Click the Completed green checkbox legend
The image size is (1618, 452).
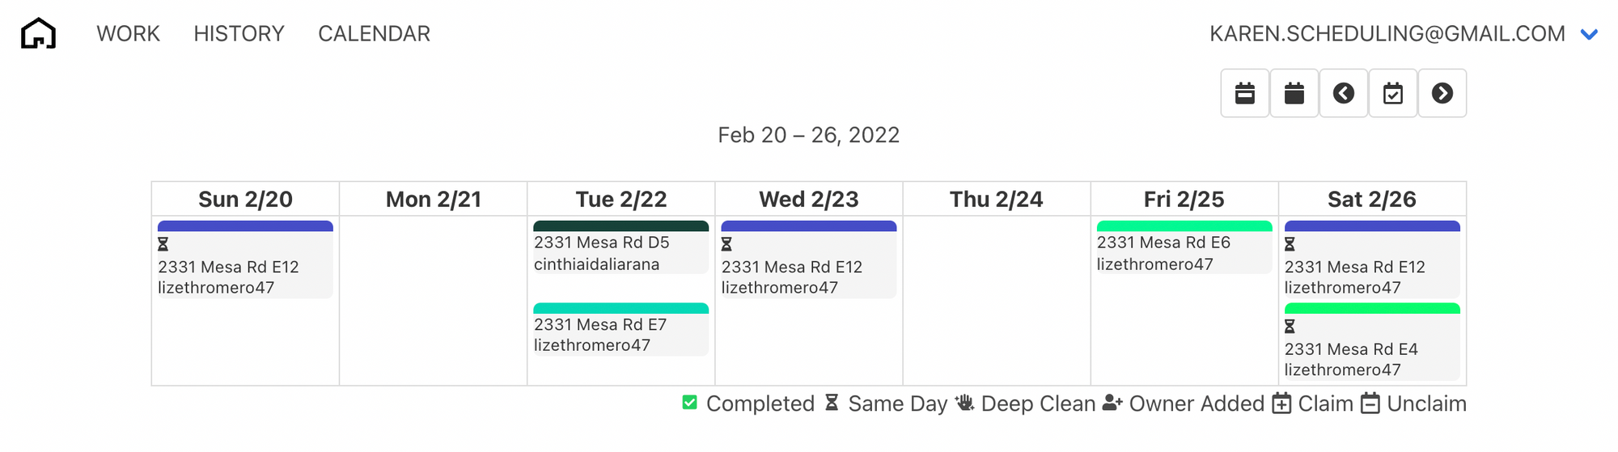point(689,403)
